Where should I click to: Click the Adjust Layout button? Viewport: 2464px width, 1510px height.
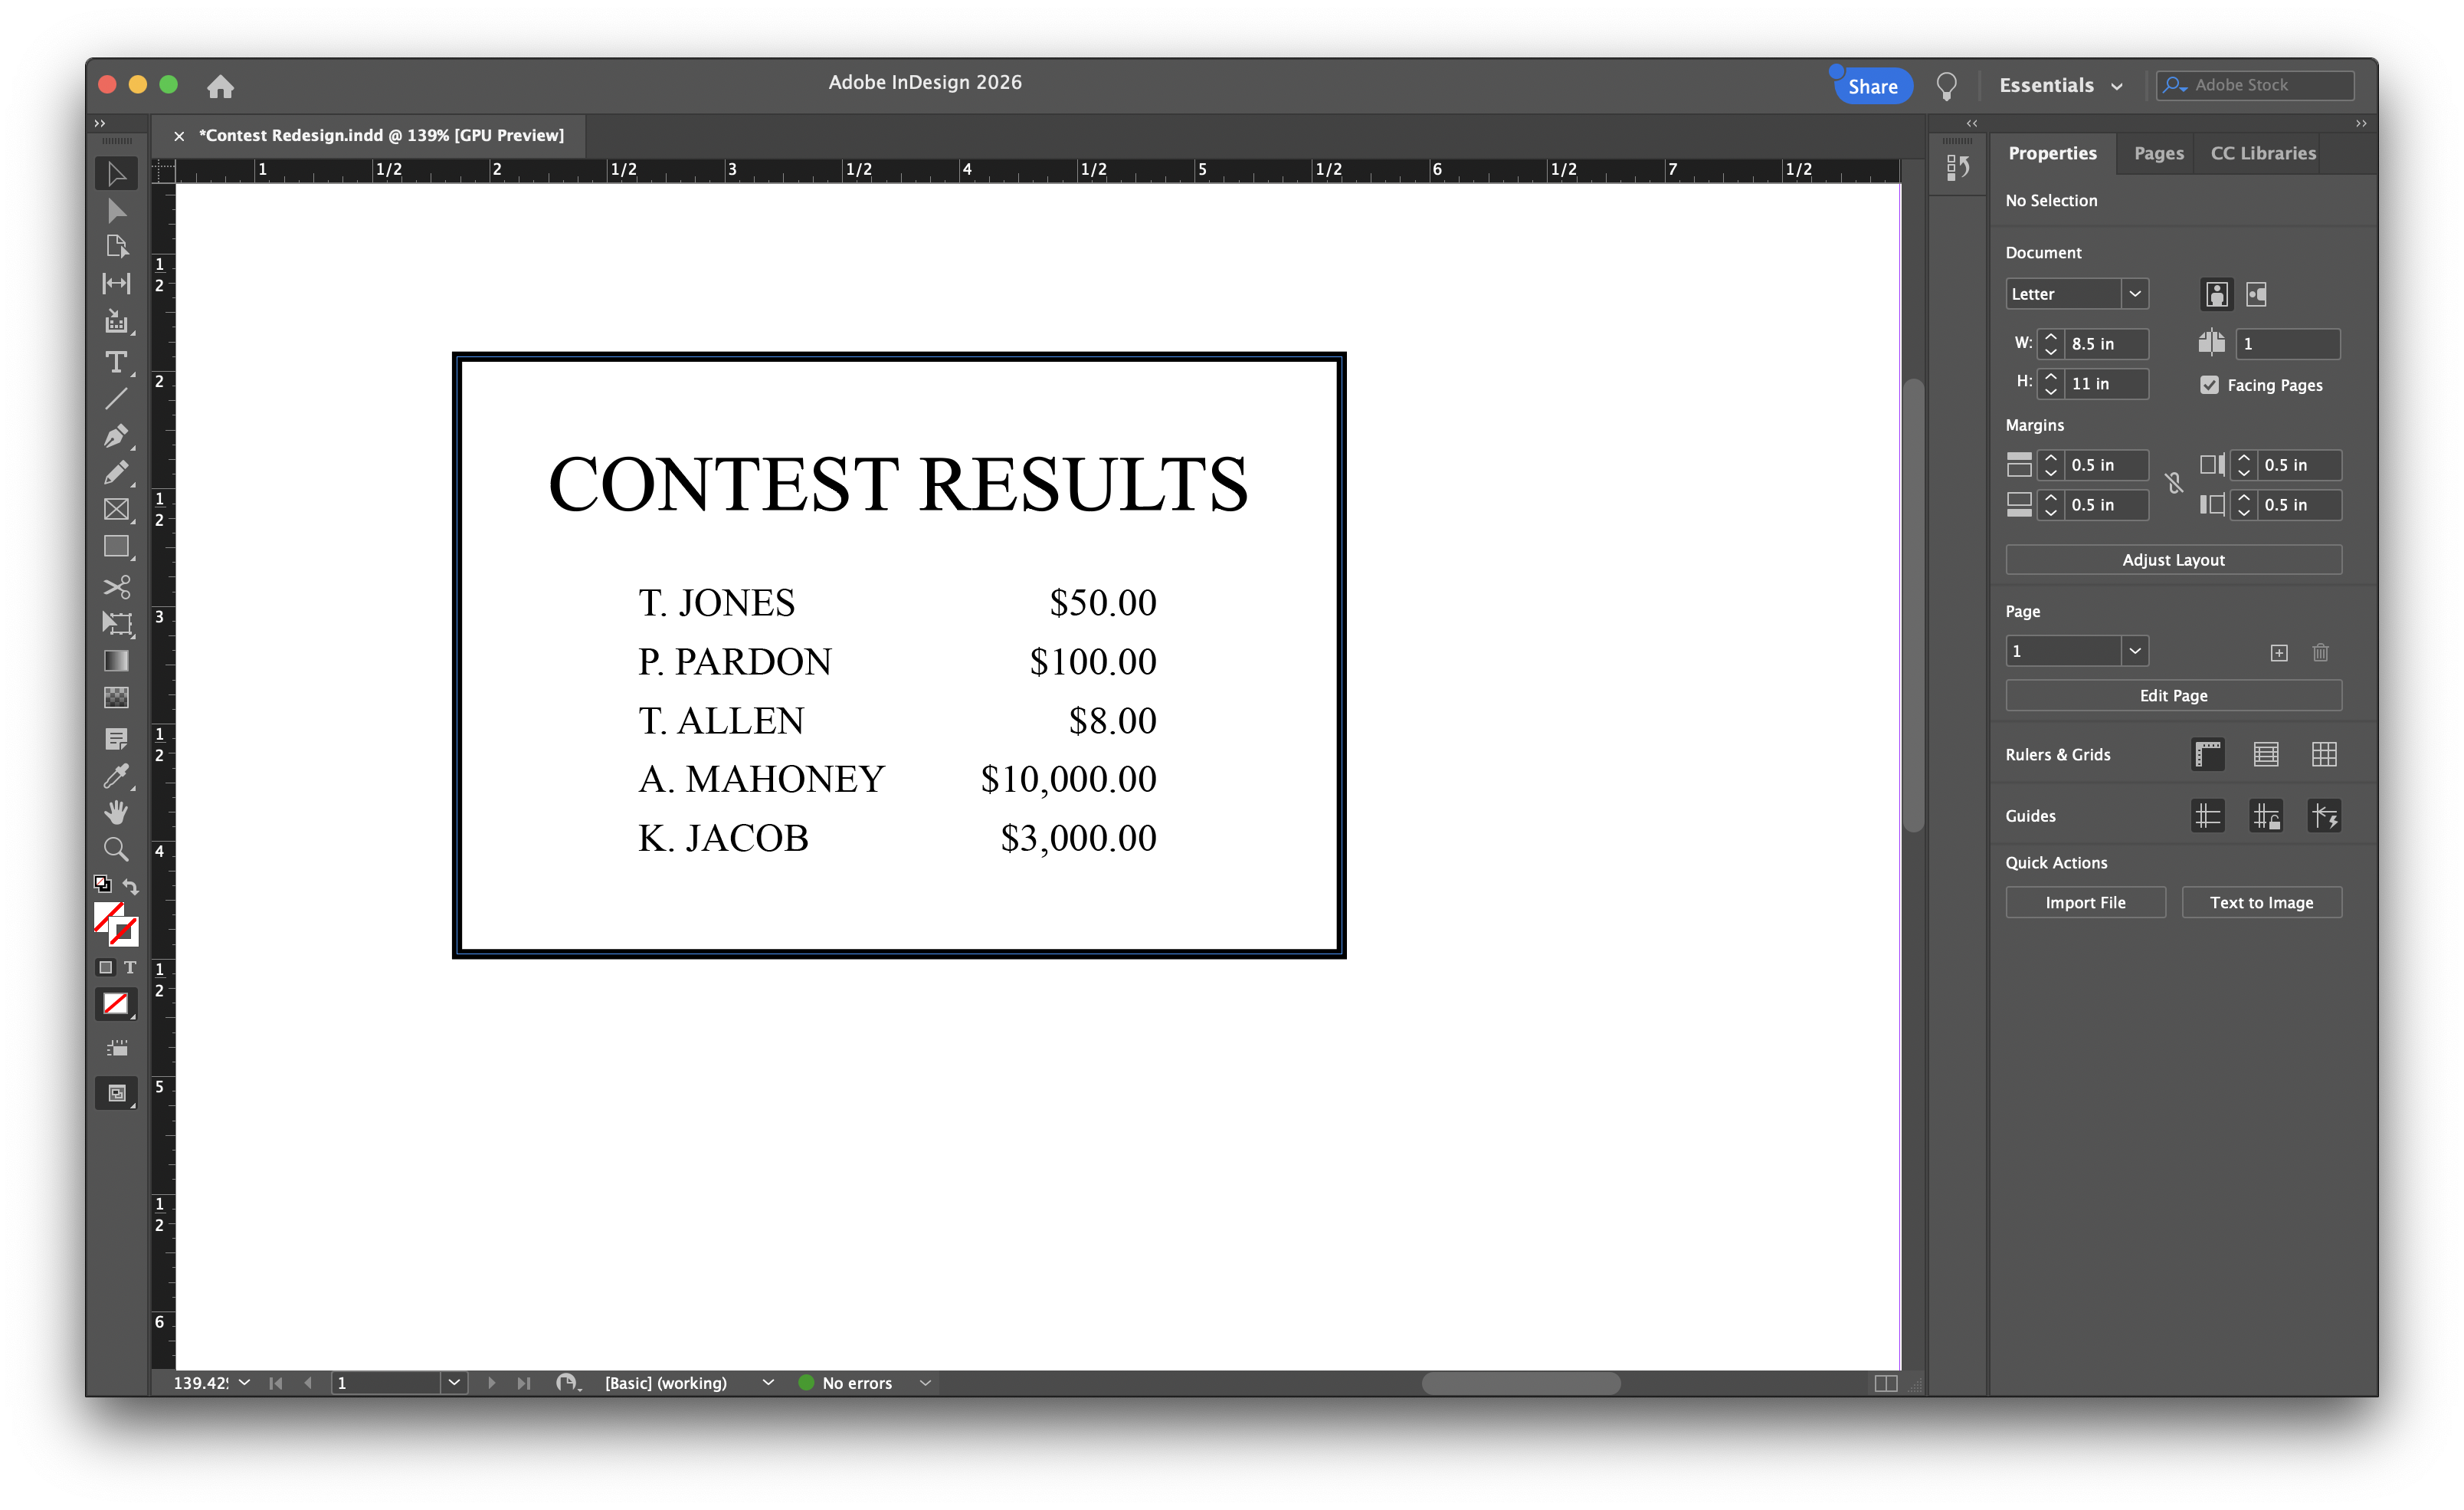click(x=2172, y=560)
